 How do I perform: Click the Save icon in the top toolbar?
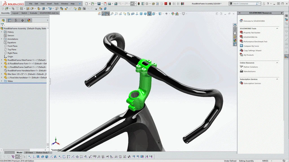pyautogui.click(x=99, y=3)
